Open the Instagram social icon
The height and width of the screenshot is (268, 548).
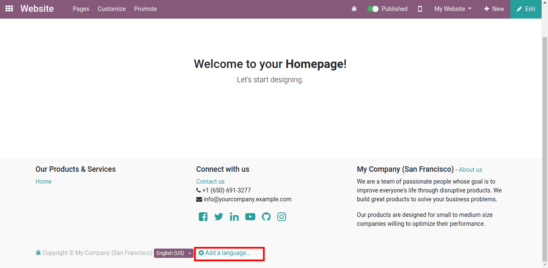coord(282,217)
